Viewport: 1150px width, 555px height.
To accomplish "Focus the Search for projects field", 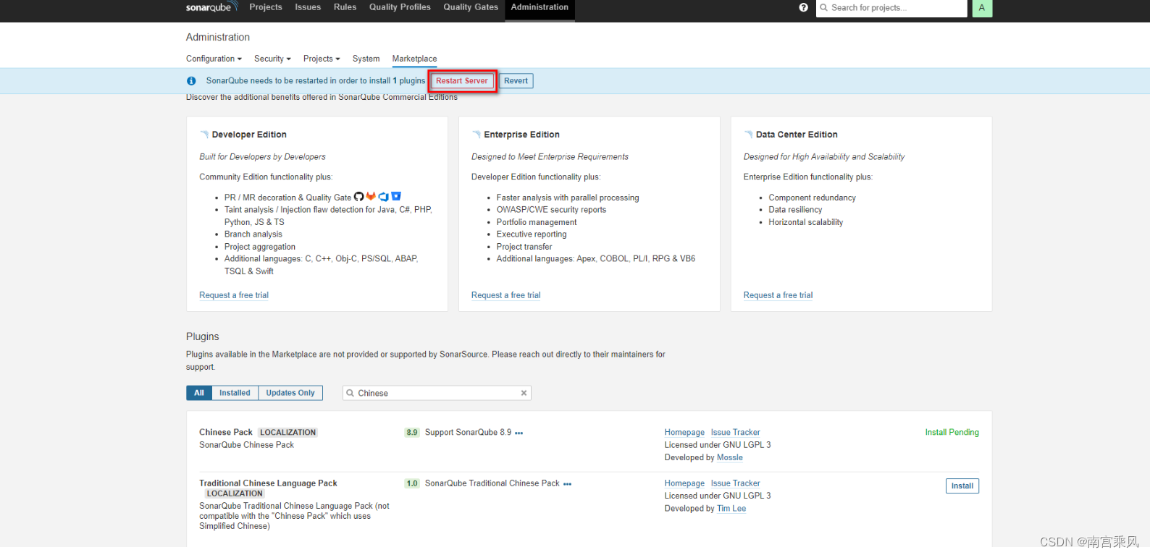I will [x=891, y=8].
